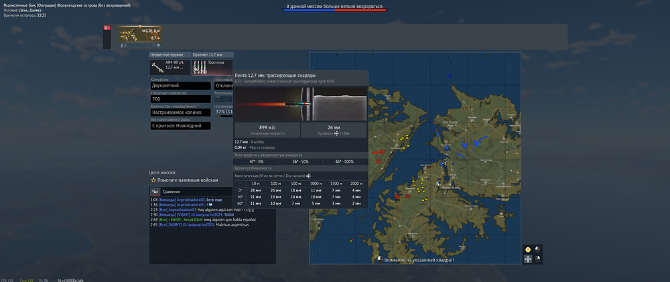Click the blue marker at the map top
The height and width of the screenshot is (282, 670).
pyautogui.click(x=449, y=76)
